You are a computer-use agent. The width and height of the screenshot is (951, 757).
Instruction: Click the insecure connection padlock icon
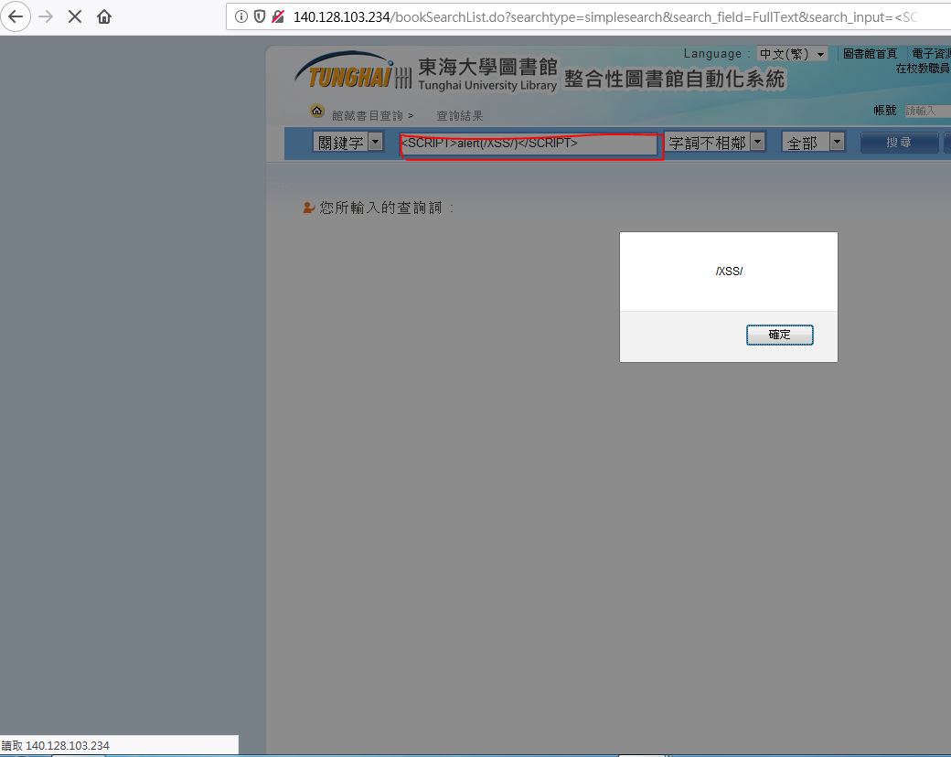click(278, 16)
